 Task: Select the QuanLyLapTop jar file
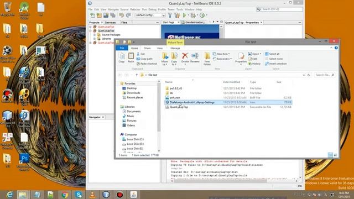179,107
